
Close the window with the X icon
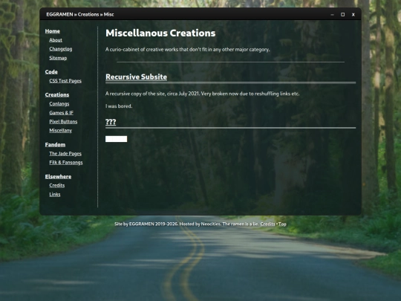tap(353, 15)
